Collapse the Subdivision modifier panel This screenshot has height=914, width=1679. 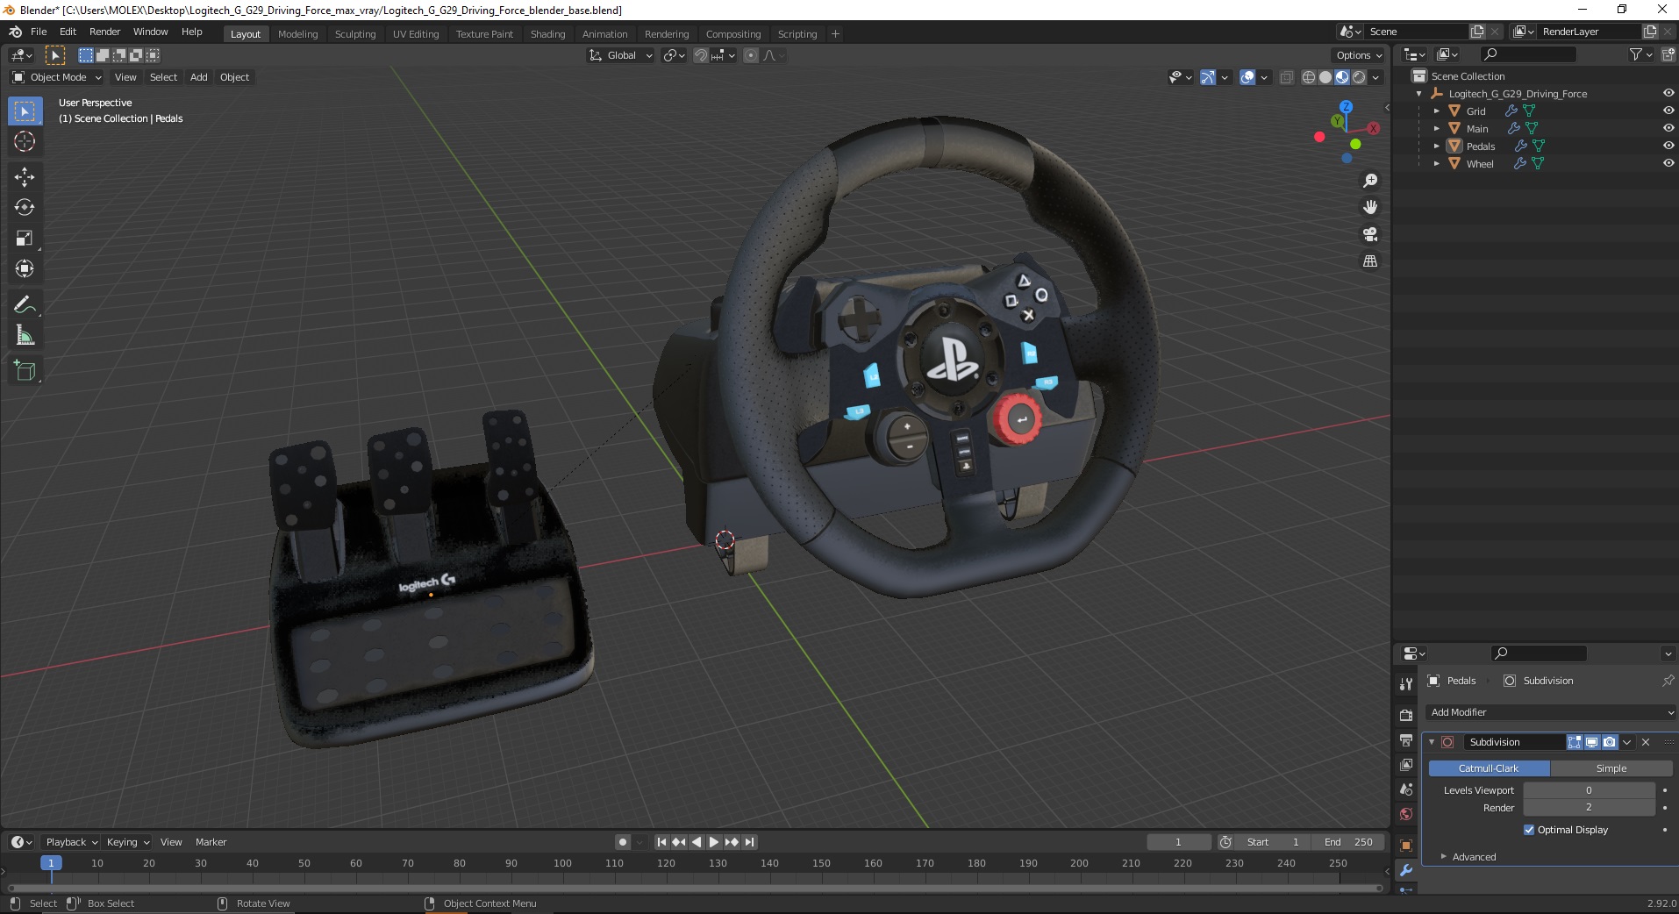[x=1432, y=742]
